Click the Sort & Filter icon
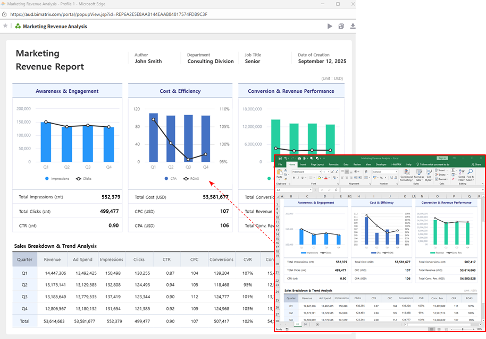 point(461,173)
